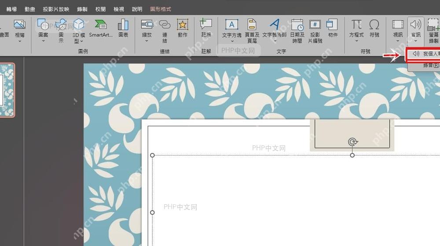Choose the 錄音(R) record audio entry

[424, 65]
